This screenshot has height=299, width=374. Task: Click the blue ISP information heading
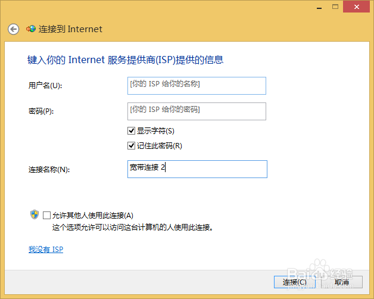pyautogui.click(x=126, y=60)
